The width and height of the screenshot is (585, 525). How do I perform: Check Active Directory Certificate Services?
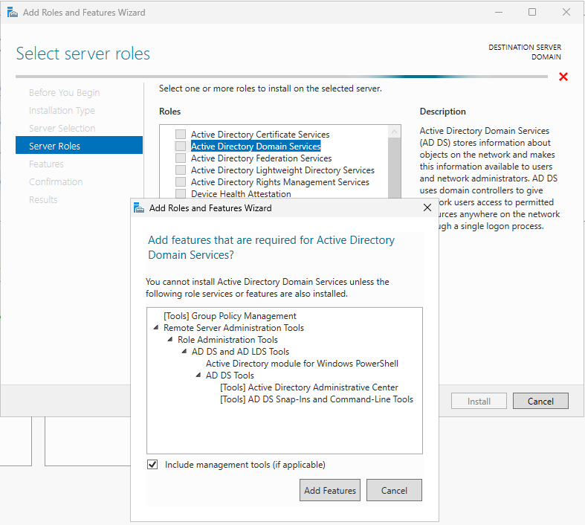181,135
